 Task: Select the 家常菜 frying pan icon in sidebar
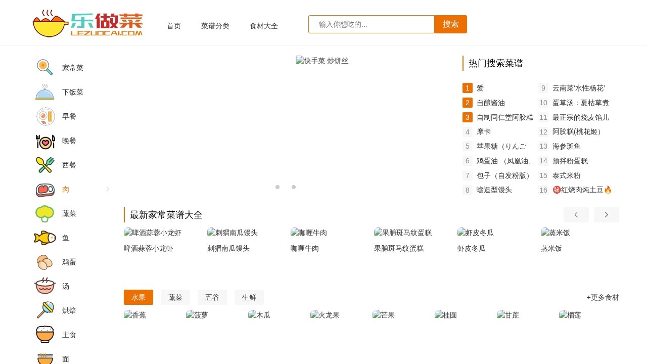point(44,67)
